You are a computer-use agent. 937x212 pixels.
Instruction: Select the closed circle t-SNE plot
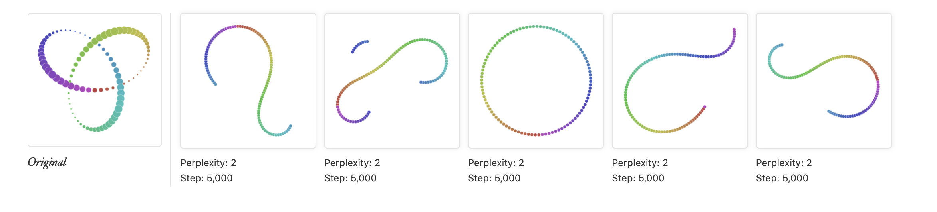tap(536, 80)
